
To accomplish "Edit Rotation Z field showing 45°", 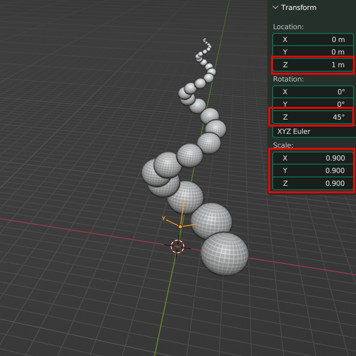I will click(x=313, y=117).
